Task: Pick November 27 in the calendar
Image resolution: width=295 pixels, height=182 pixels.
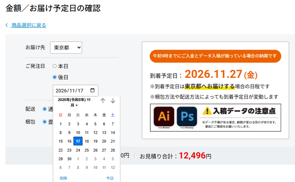Action: [104, 150]
